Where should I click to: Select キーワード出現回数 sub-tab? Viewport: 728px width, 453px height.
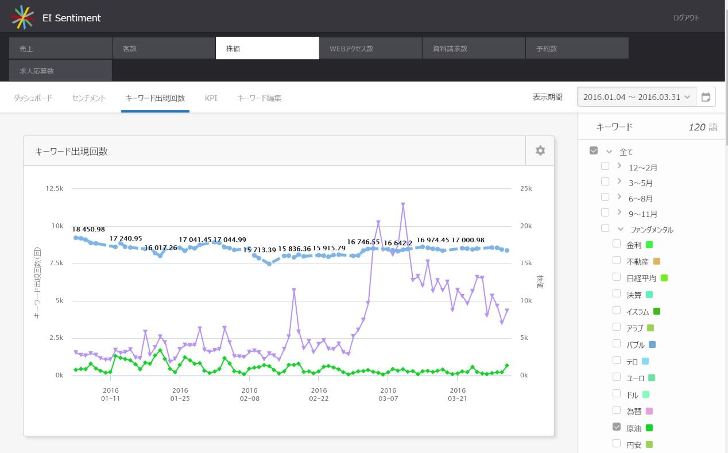(x=155, y=98)
